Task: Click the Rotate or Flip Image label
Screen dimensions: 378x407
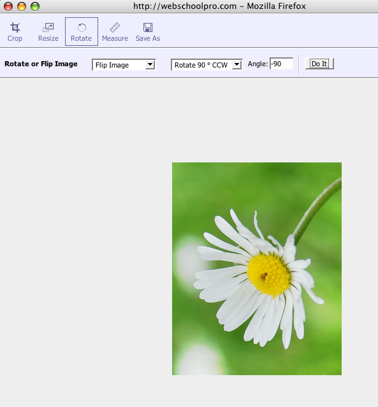Action: coord(41,64)
